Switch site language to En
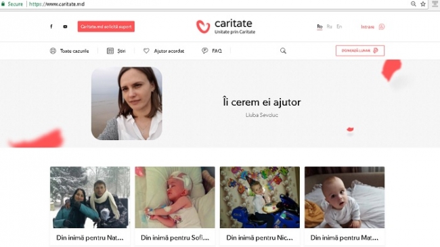440x247 pixels. pyautogui.click(x=339, y=26)
